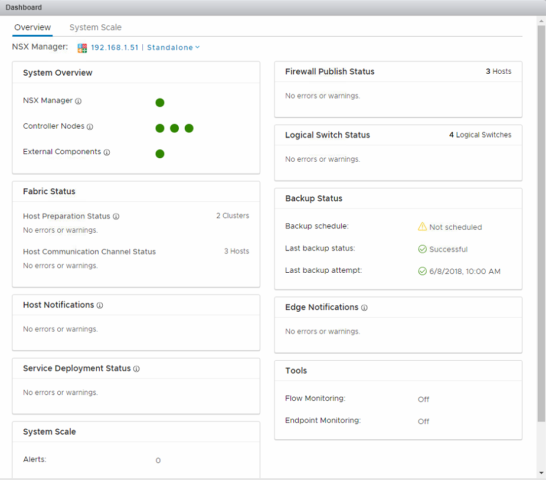Open the Standalone NSX Manager dropdown
This screenshot has height=480, width=546.
click(173, 47)
